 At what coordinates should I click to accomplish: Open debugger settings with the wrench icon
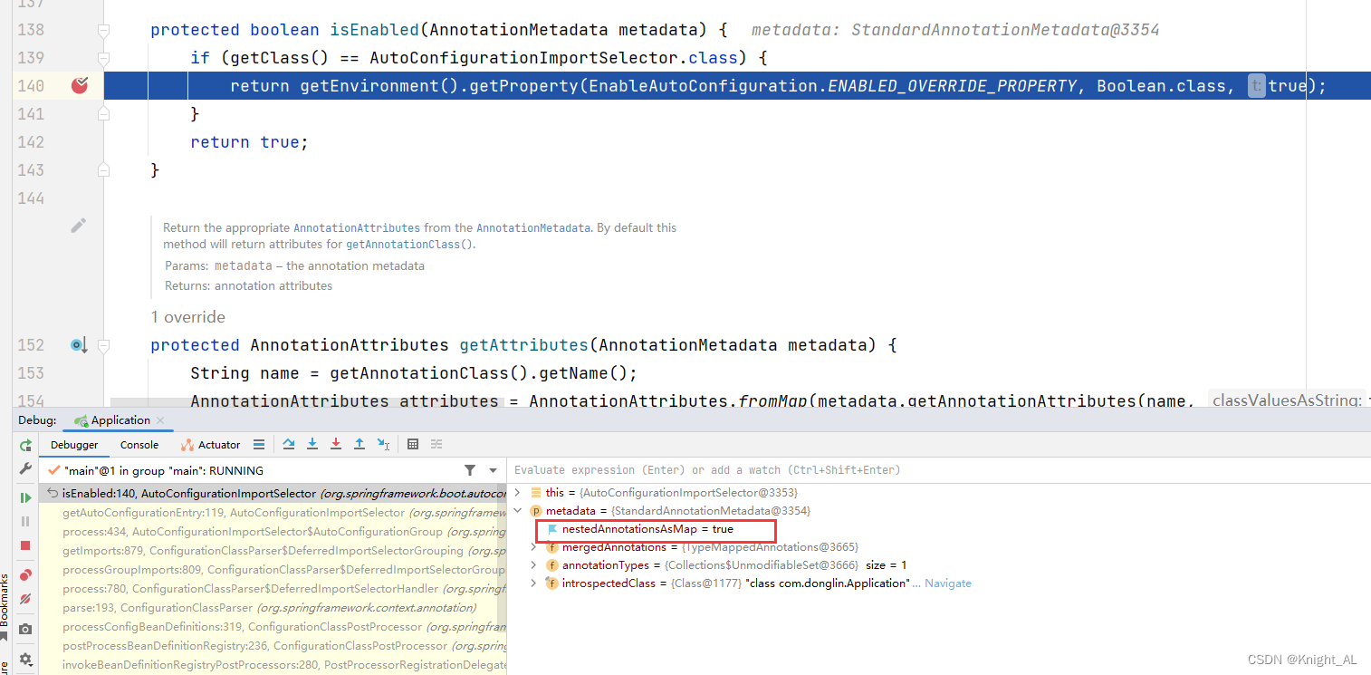click(x=25, y=469)
